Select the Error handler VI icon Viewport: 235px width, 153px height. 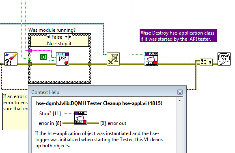click(224, 59)
